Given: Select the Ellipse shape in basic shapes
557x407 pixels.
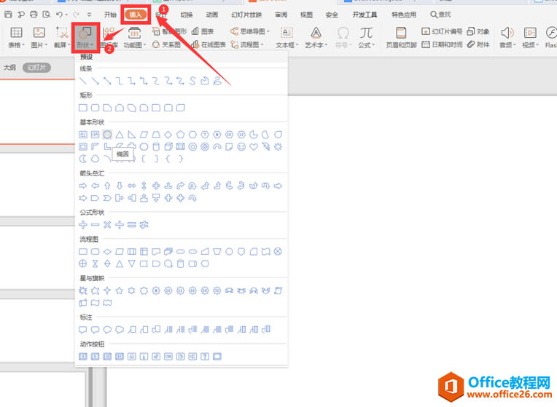Looking at the screenshot, I should coord(107,135).
